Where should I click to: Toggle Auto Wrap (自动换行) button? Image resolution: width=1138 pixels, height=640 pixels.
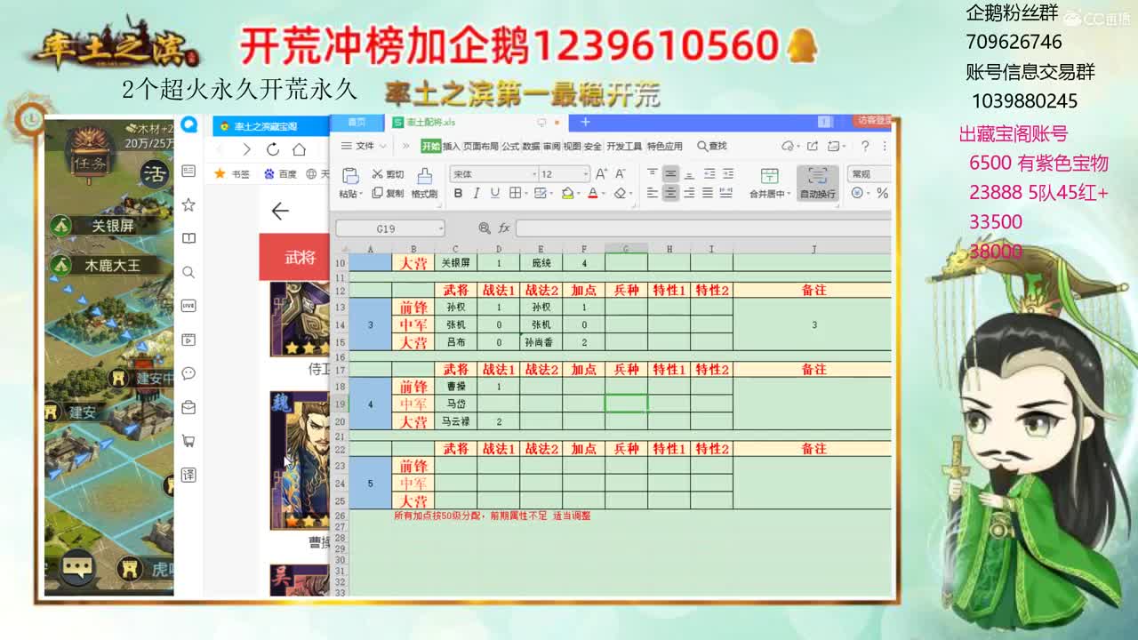817,183
